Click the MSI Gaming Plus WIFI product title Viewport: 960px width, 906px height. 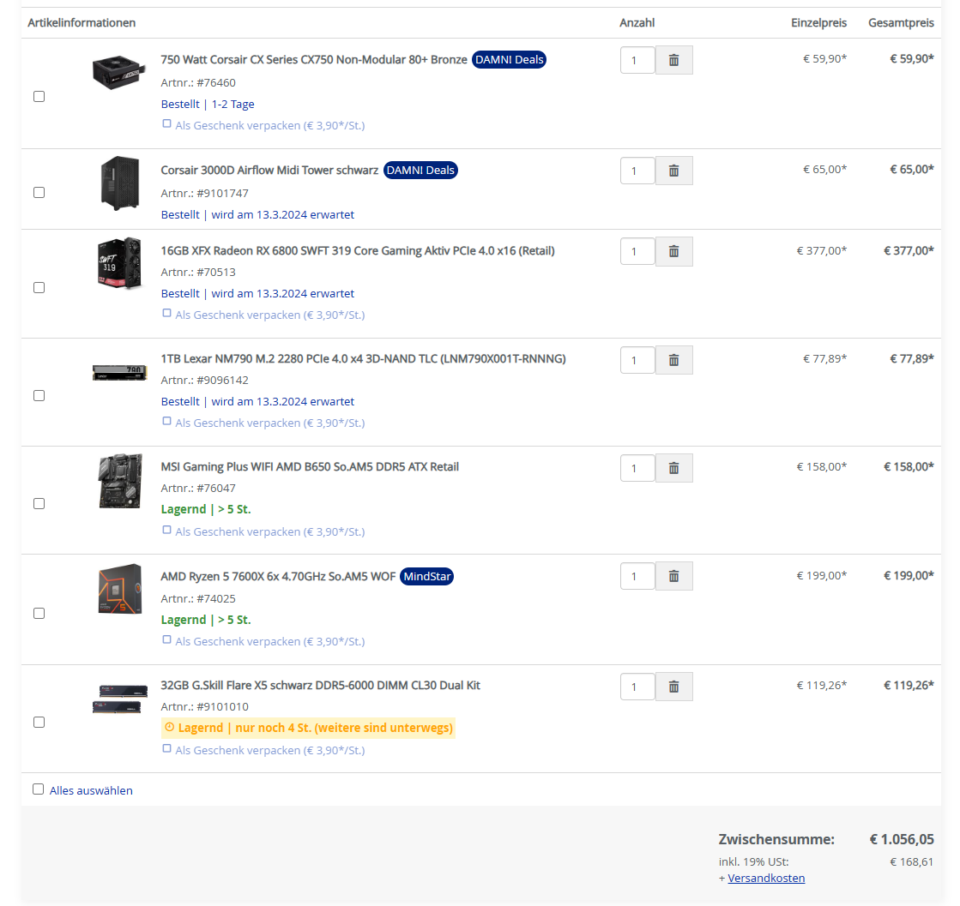(x=310, y=467)
